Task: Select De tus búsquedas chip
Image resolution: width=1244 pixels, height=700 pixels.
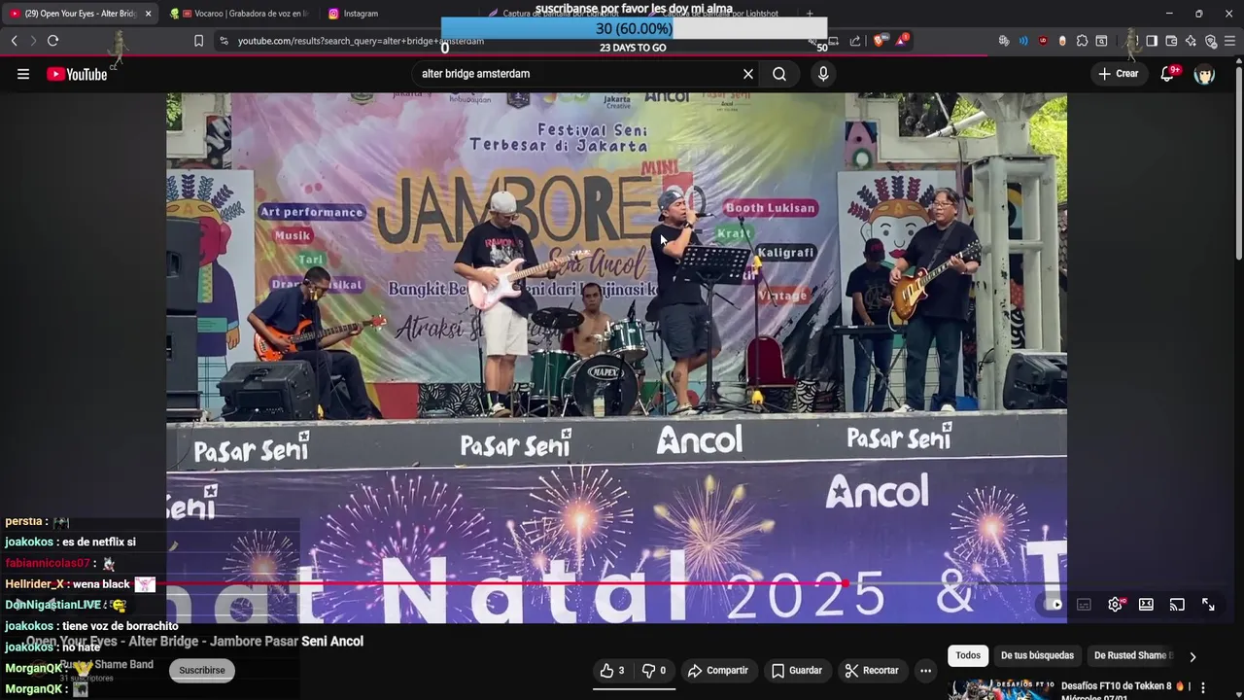Action: tap(1037, 655)
